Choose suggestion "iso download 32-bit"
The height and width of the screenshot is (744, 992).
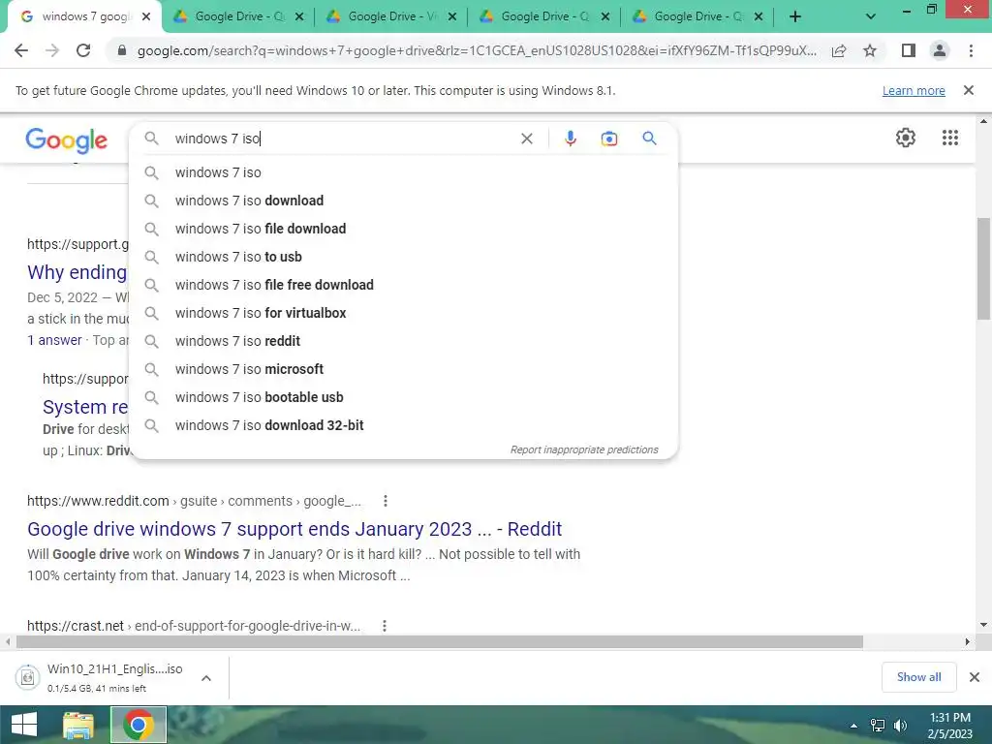point(404,425)
